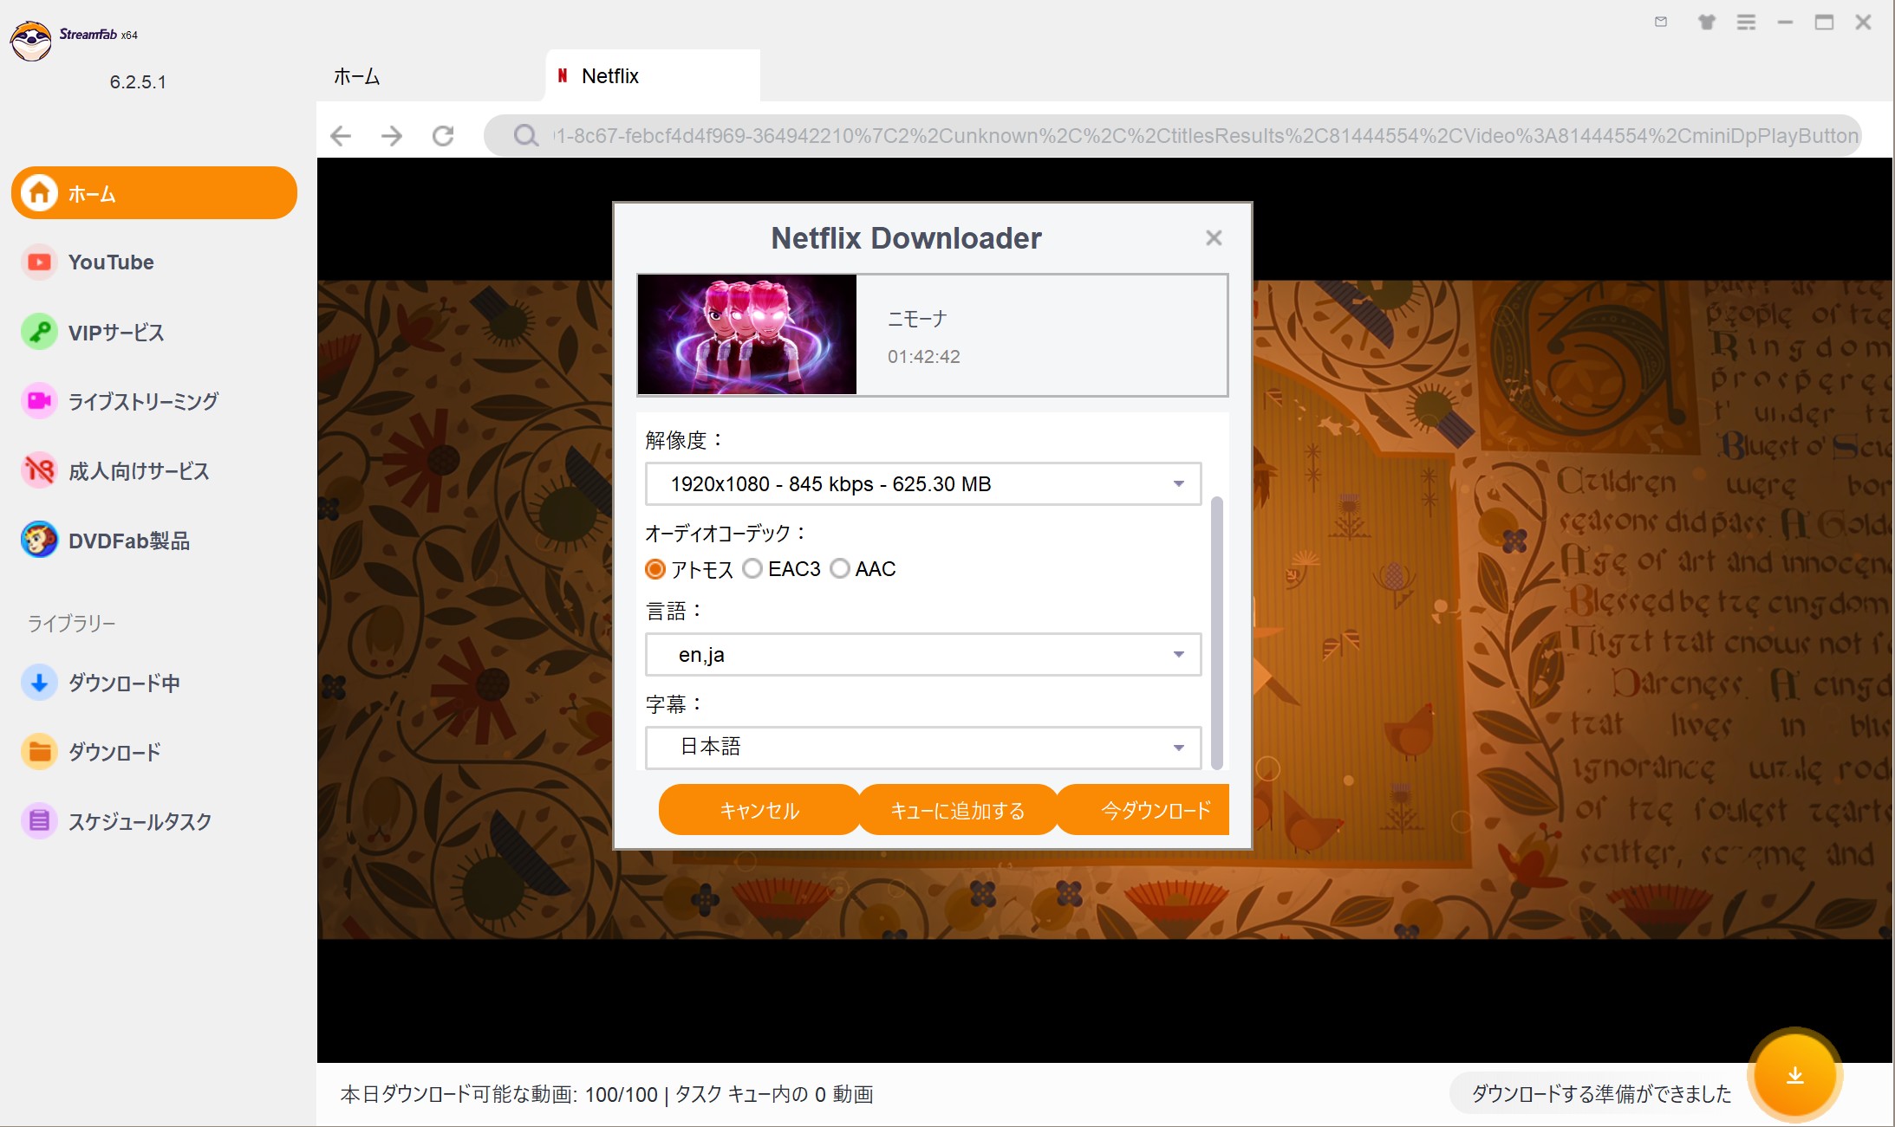This screenshot has height=1127, width=1895.
Task: Open ライブストリーミング in the sidebar
Action: pyautogui.click(x=154, y=401)
